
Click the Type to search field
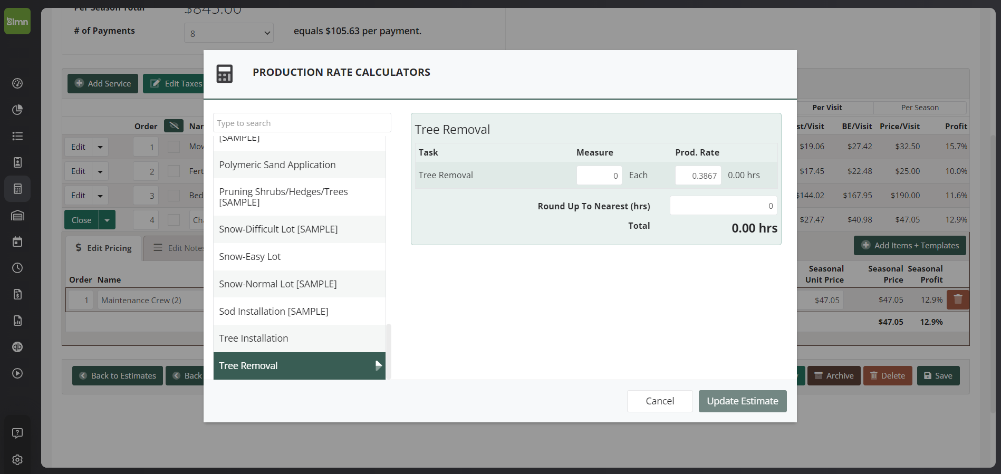coord(302,123)
